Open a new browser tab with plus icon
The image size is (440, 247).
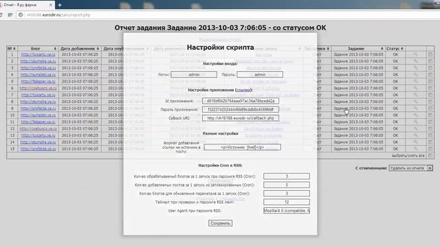coord(60,5)
